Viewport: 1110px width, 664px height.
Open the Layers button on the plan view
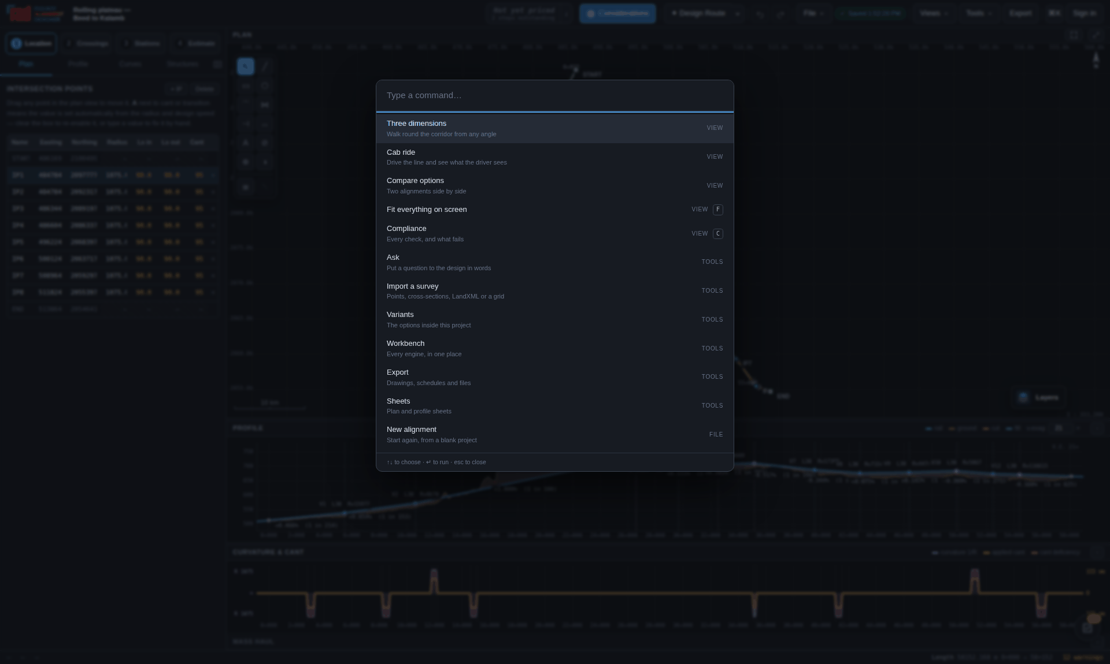pyautogui.click(x=1039, y=397)
